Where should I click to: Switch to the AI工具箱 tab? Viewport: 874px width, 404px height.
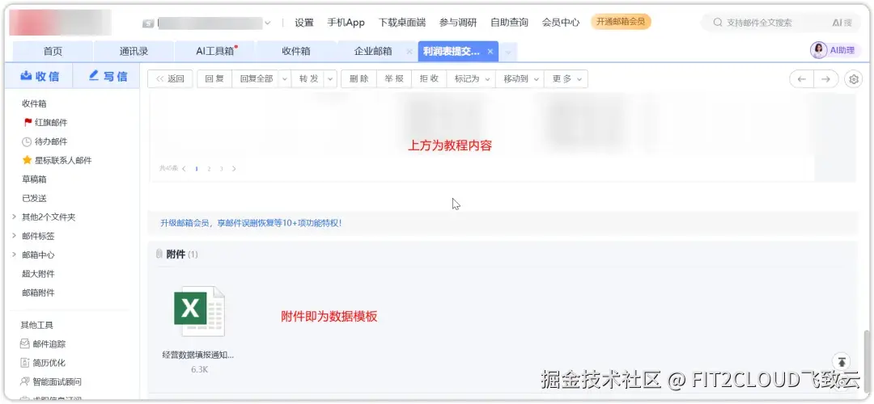click(215, 51)
